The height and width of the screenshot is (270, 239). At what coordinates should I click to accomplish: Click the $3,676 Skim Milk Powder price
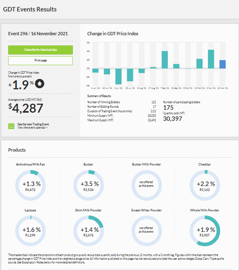click(88, 235)
